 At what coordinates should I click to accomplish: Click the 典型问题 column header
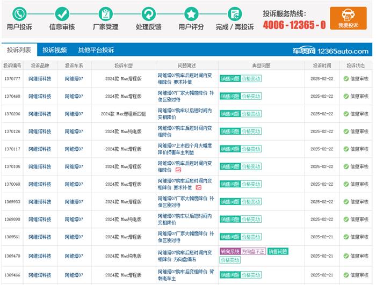262,65
